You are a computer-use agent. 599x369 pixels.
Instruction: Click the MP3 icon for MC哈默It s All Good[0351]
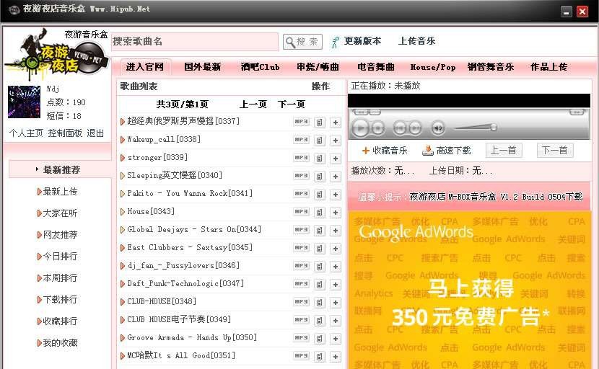coord(302,356)
